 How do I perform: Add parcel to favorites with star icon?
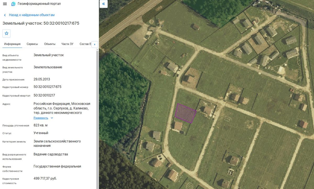pyautogui.click(x=7, y=33)
